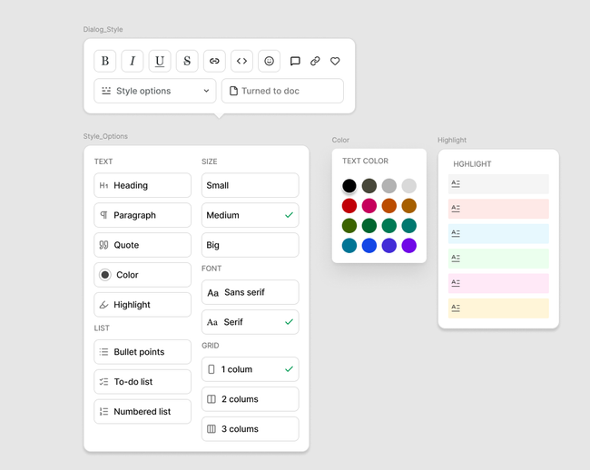Image resolution: width=590 pixels, height=470 pixels.
Task: Open the Style options dropdown
Action: pyautogui.click(x=155, y=91)
